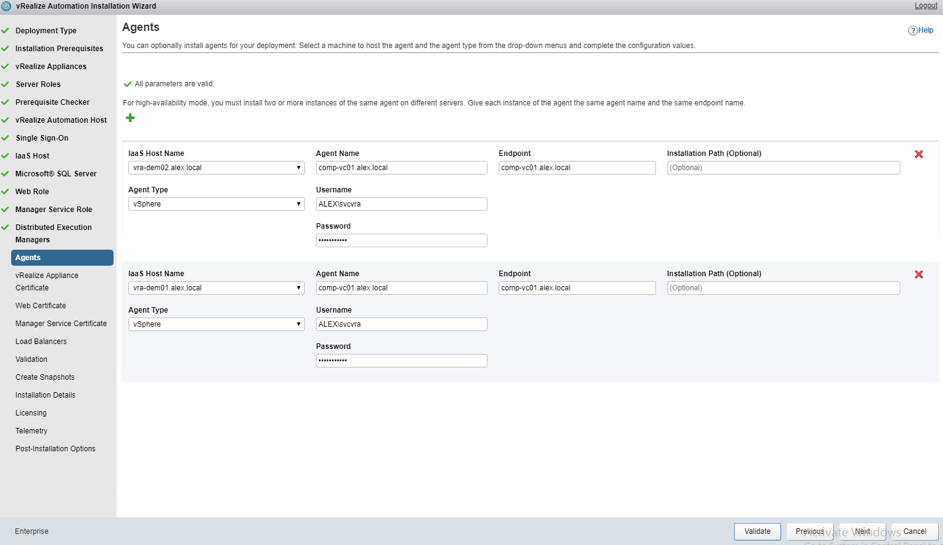The width and height of the screenshot is (943, 545).
Task: Click the Logout link
Action: point(926,6)
